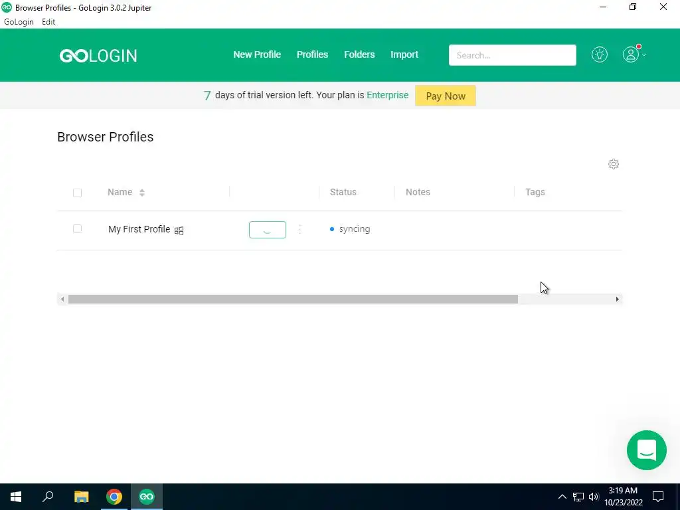Click the Name column header
The height and width of the screenshot is (510, 680).
120,192
